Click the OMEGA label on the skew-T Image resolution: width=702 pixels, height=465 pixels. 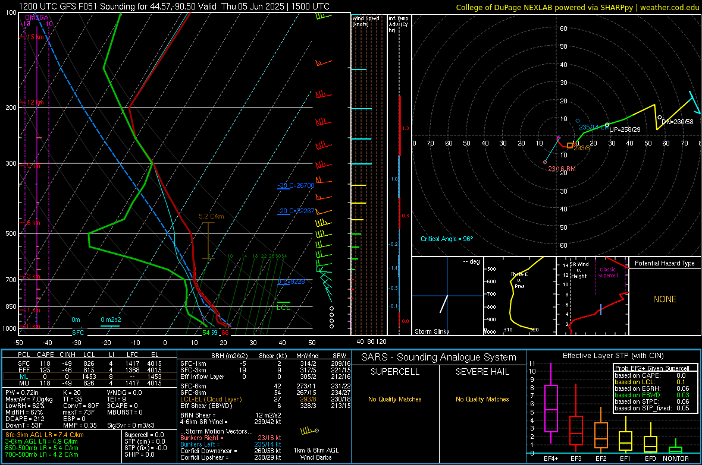tap(37, 17)
